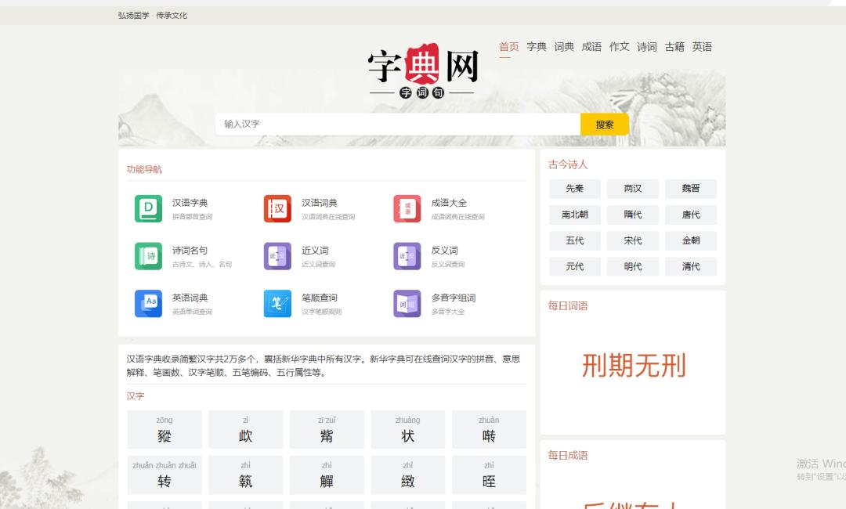
Task: Click the 字典网 site logo
Action: pos(423,72)
